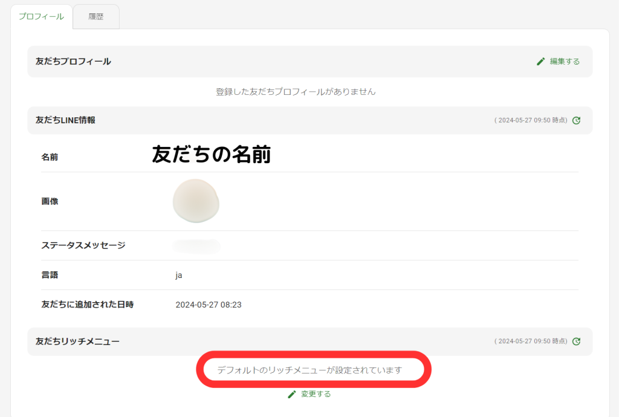619x417 pixels.
Task: Click the friend's profile image
Action: pos(195,201)
